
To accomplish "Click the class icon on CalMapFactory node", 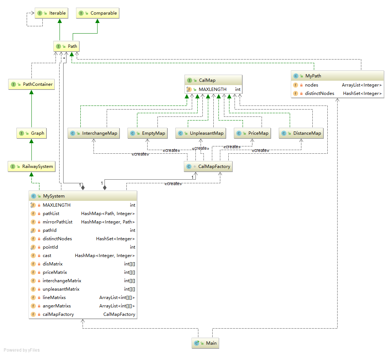I will click(189, 166).
